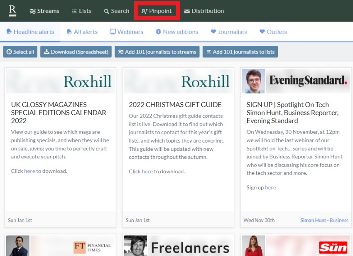Click 'Sun Jan 1st' on UK Glossy Magazines card
Image resolution: width=353 pixels, height=256 pixels.
20,220
